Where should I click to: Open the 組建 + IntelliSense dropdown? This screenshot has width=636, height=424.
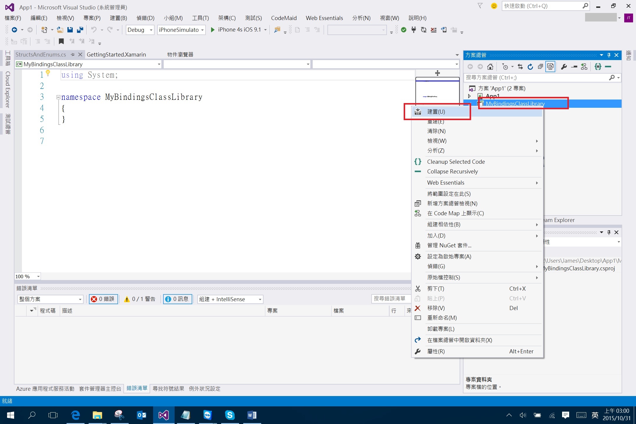tap(230, 299)
